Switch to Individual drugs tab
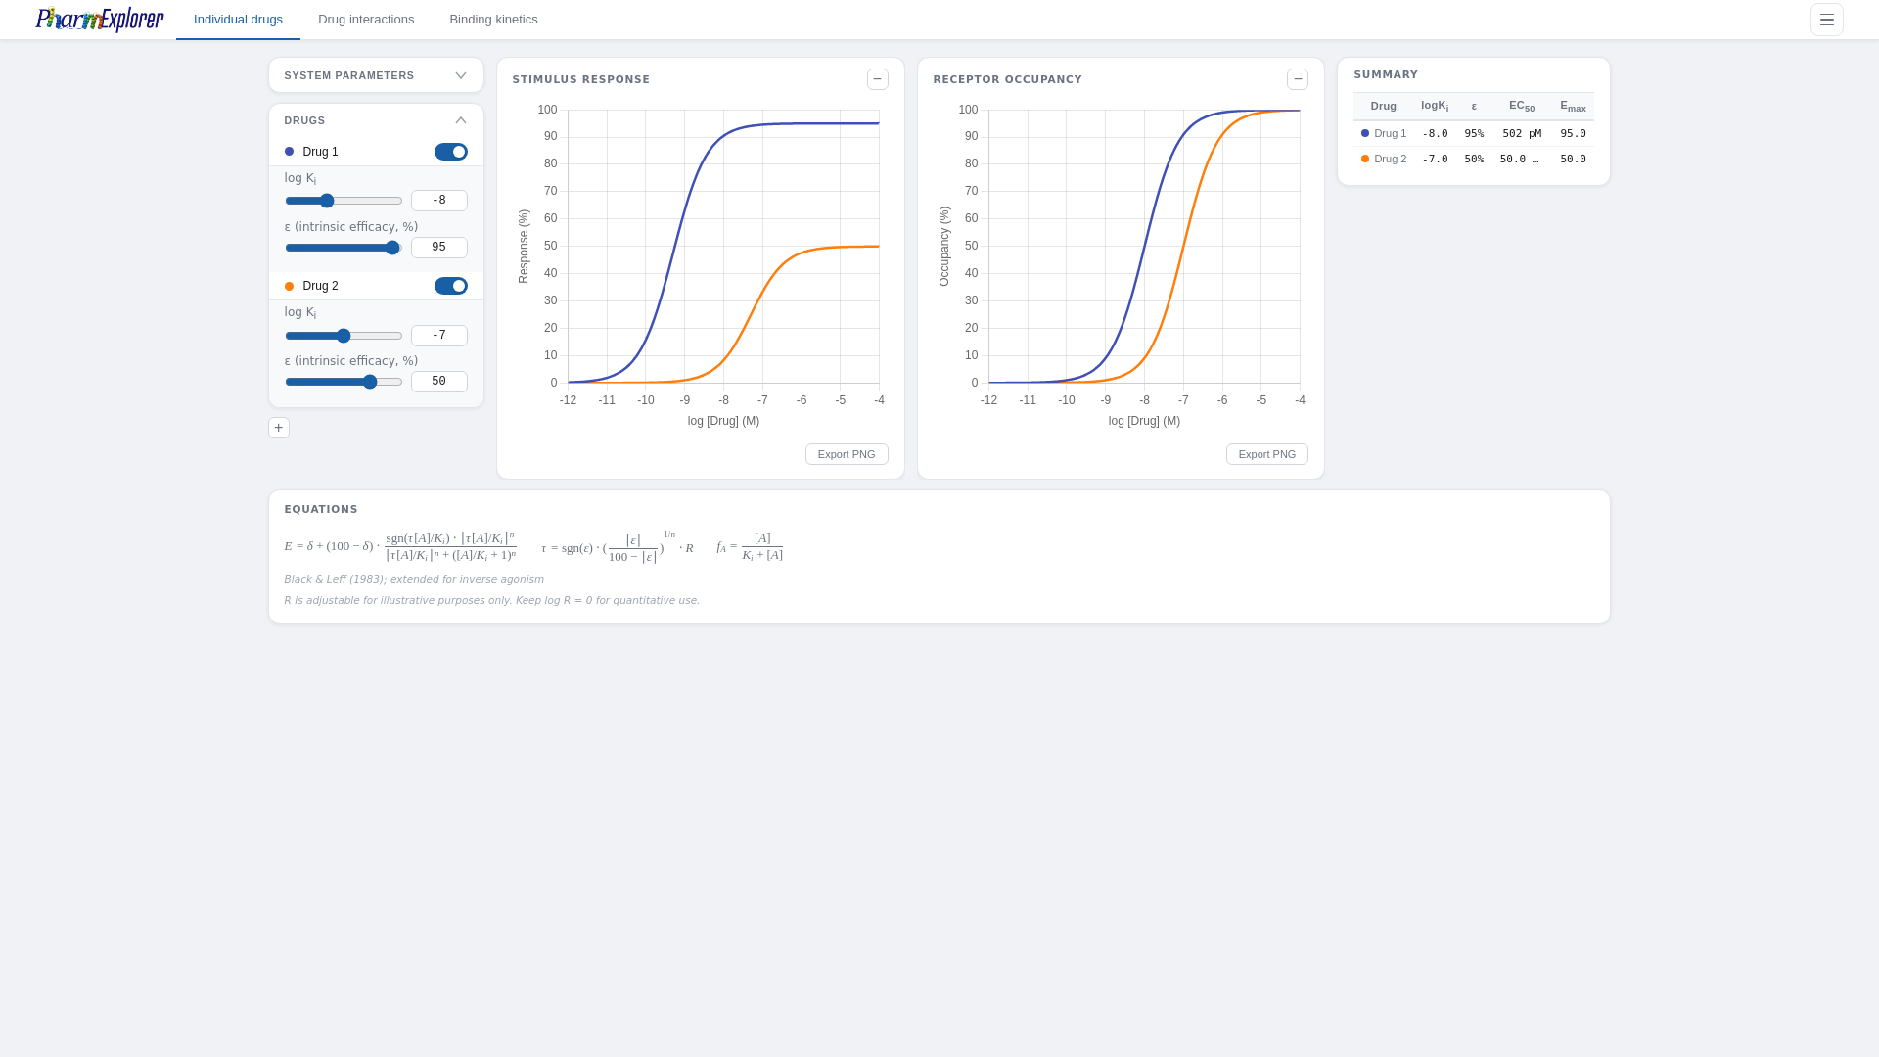The width and height of the screenshot is (1879, 1057). [x=238, y=20]
